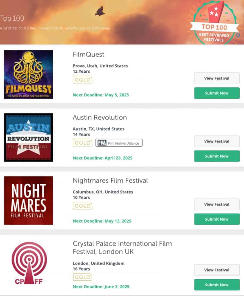Click the FilmQuest octopus logo thumbnail

29,74
